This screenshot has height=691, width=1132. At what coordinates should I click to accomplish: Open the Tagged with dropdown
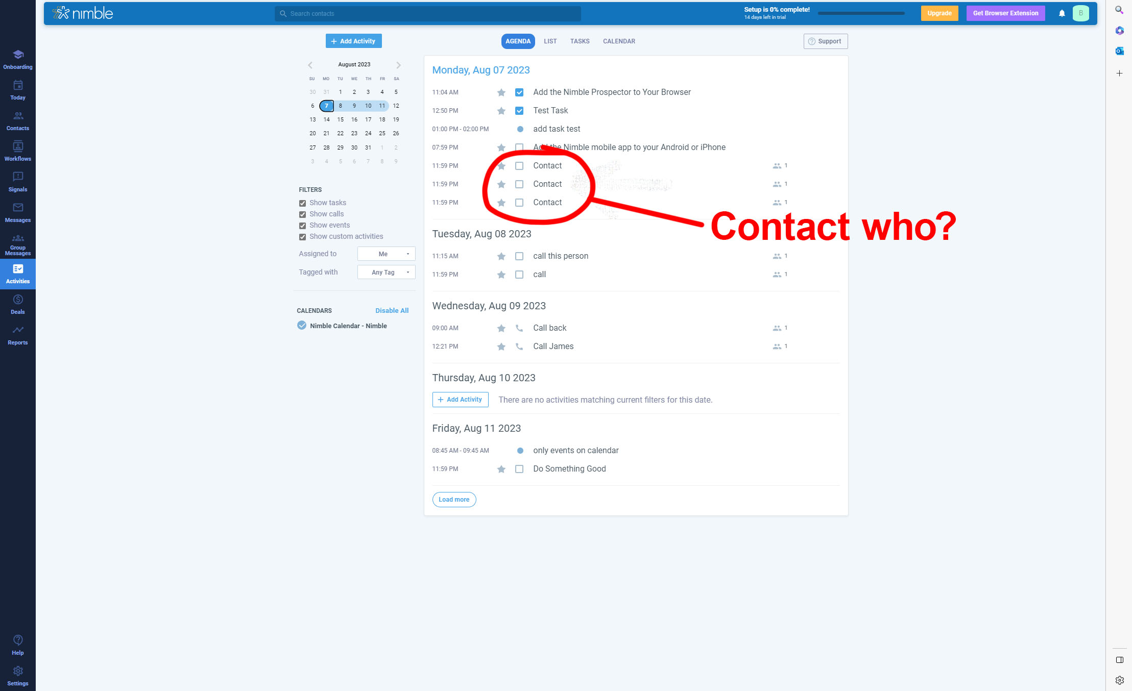point(387,272)
